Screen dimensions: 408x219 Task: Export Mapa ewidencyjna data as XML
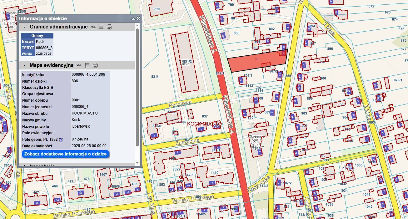pyautogui.click(x=79, y=65)
